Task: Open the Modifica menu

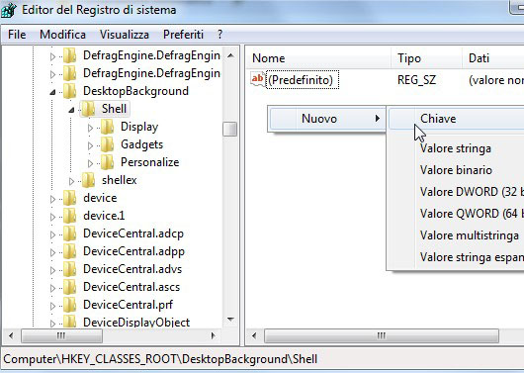Action: (x=62, y=35)
